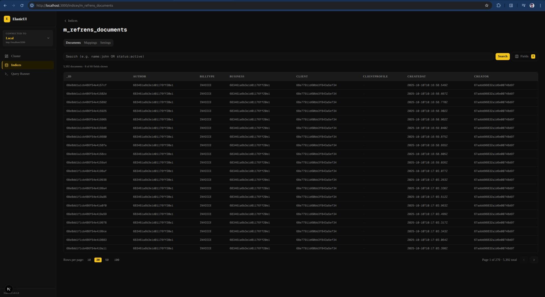The width and height of the screenshot is (545, 297).
Task: Click the browser reload icon
Action: click(x=22, y=5)
